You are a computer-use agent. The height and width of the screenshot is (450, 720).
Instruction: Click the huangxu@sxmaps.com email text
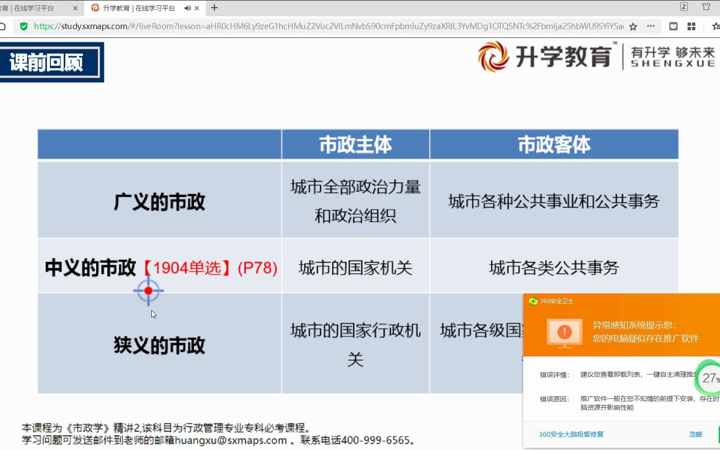tap(231, 440)
